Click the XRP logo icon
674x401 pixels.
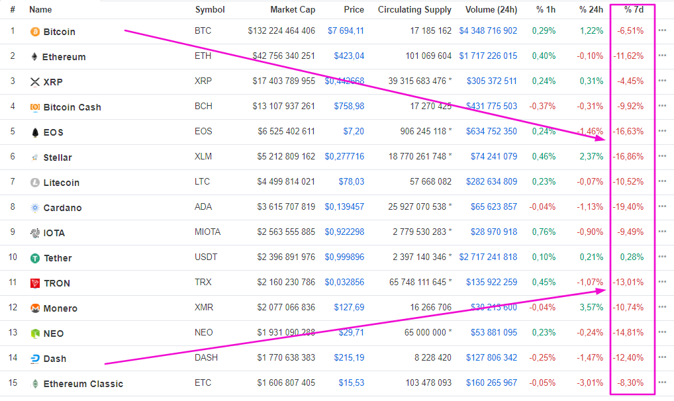point(35,82)
